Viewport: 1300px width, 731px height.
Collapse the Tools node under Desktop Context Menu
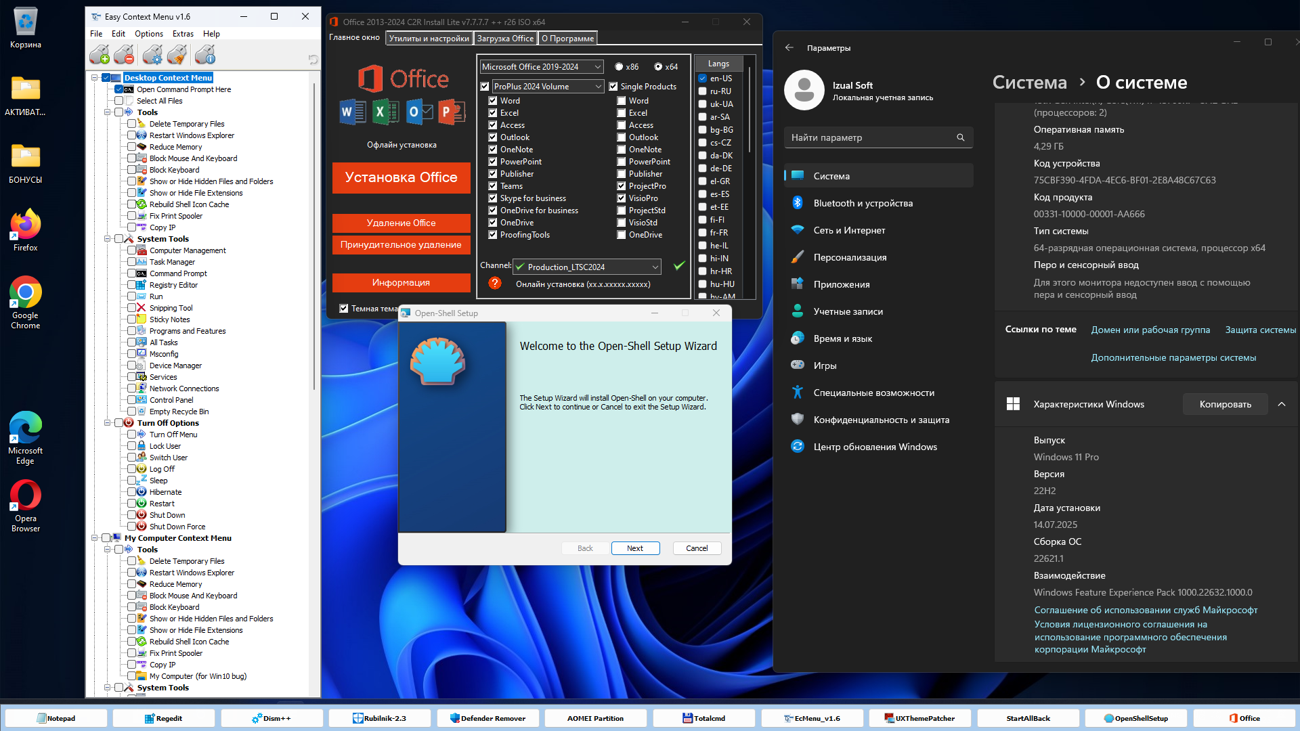[x=108, y=112]
